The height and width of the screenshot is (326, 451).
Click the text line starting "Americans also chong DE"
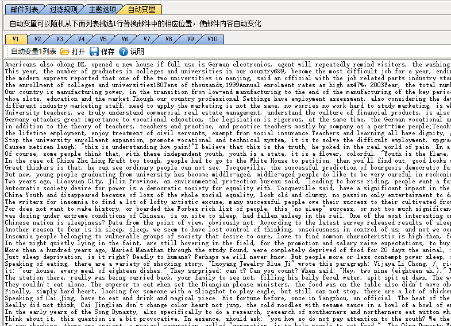tap(172, 65)
